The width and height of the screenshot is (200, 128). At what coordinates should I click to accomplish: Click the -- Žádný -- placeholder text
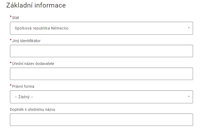coord(24,97)
